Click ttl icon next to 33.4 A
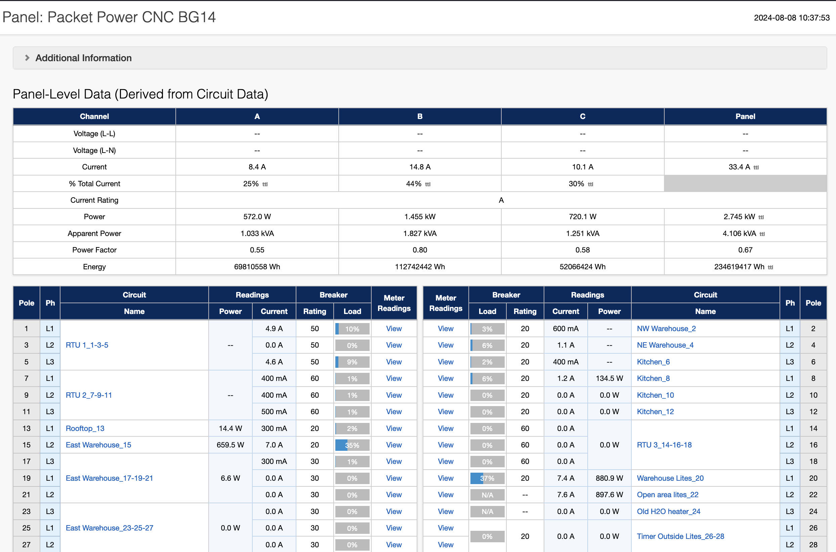This screenshot has width=836, height=552. coord(756,167)
